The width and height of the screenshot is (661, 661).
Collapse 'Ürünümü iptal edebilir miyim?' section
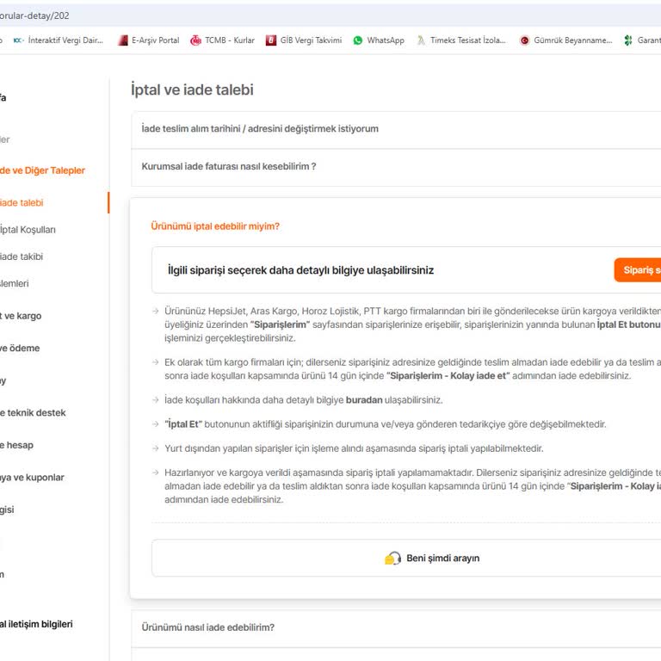point(215,226)
